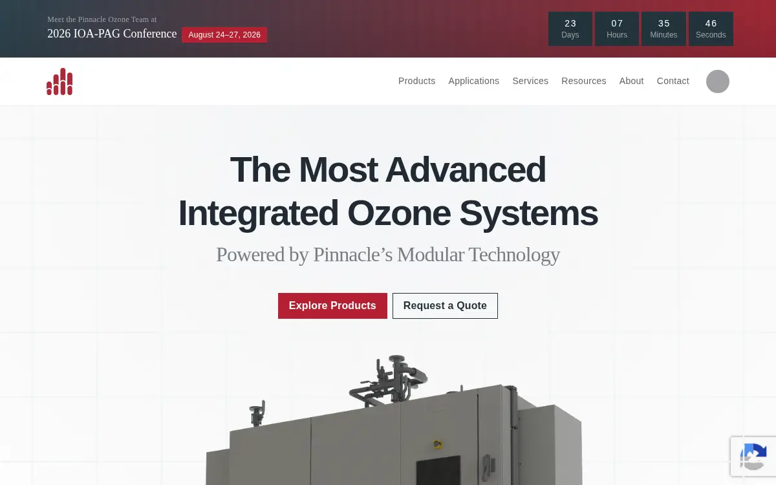Screen dimensions: 776x485
Task: Click the Pinnacle Ozone red bars logo
Action: point(59,81)
